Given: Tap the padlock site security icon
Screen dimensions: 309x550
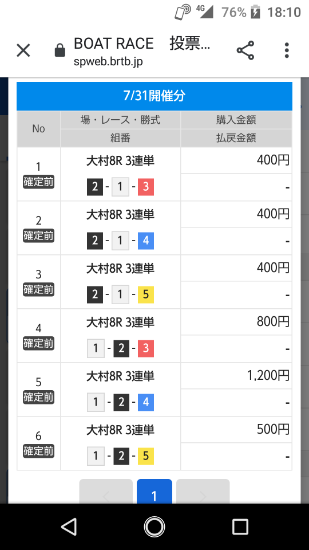Looking at the screenshot, I should point(60,50).
